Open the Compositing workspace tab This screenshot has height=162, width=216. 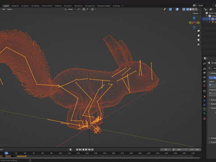tap(90, 6)
